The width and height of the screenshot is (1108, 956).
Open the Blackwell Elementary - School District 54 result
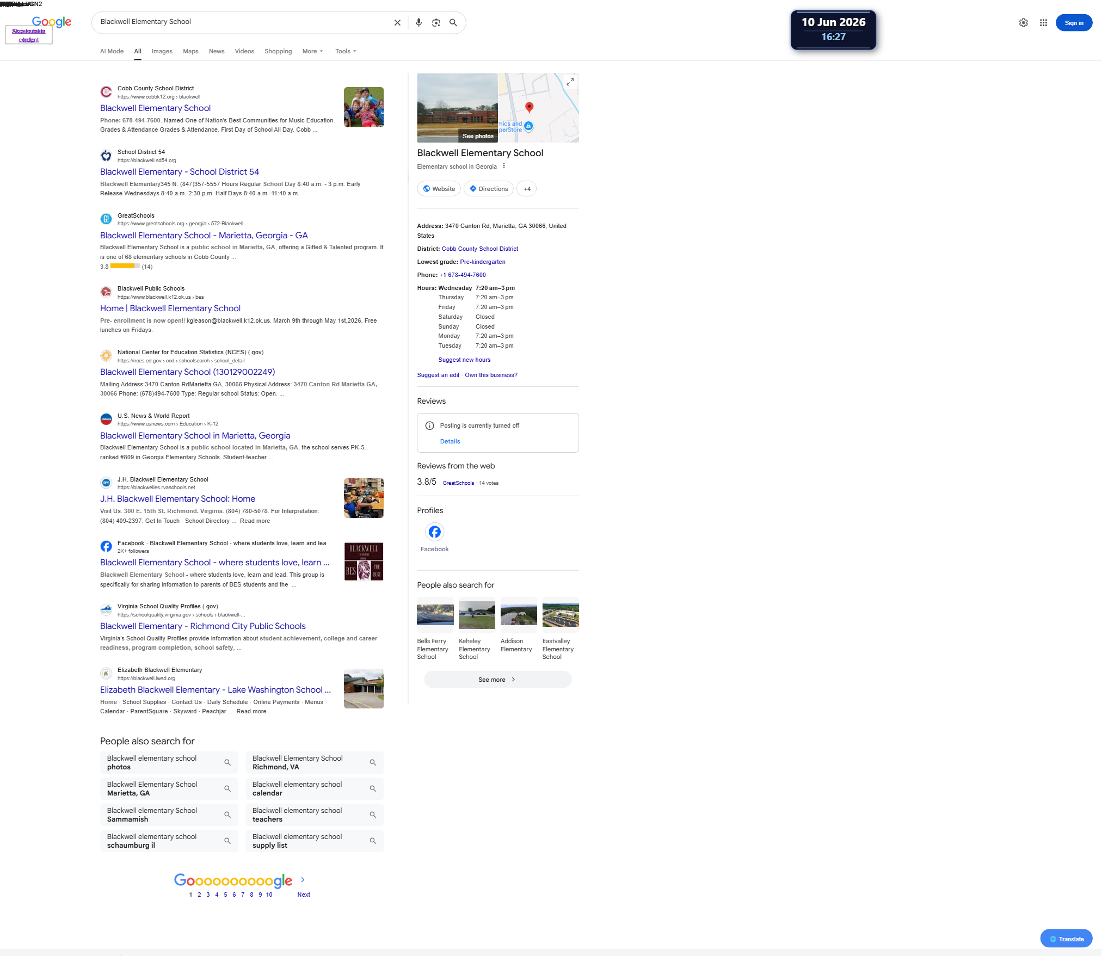point(180,172)
